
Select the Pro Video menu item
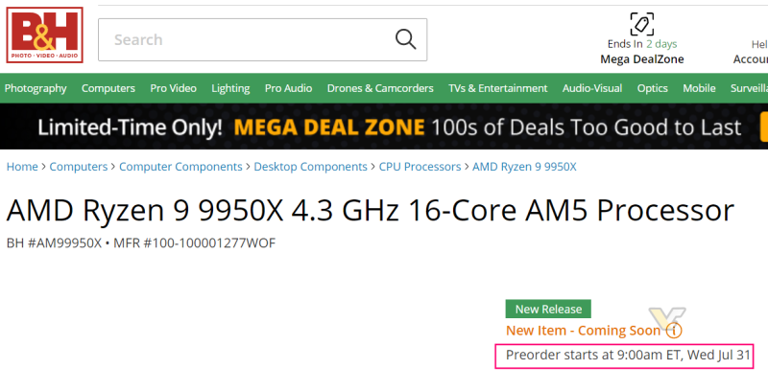pyautogui.click(x=173, y=88)
